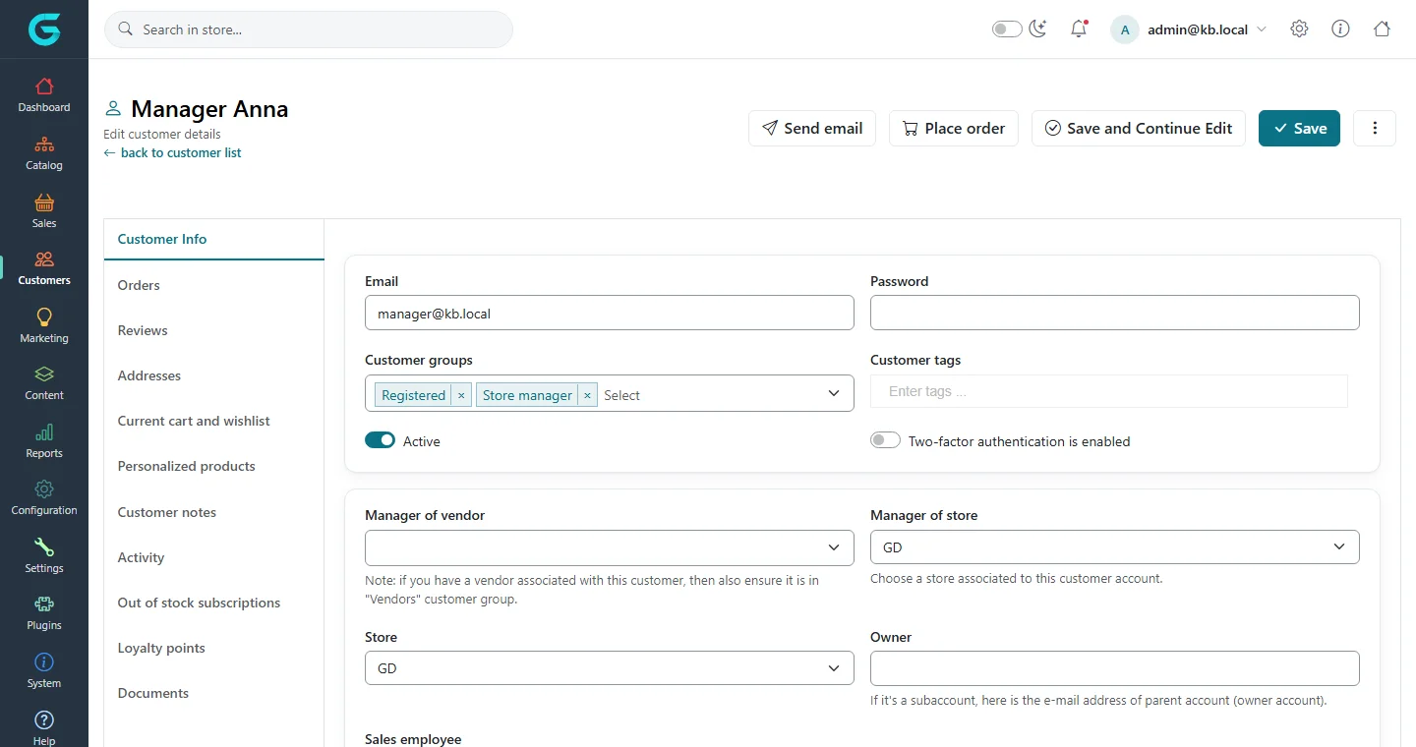Image resolution: width=1416 pixels, height=747 pixels.
Task: Open the Catalog sidebar icon
Action: tap(44, 144)
